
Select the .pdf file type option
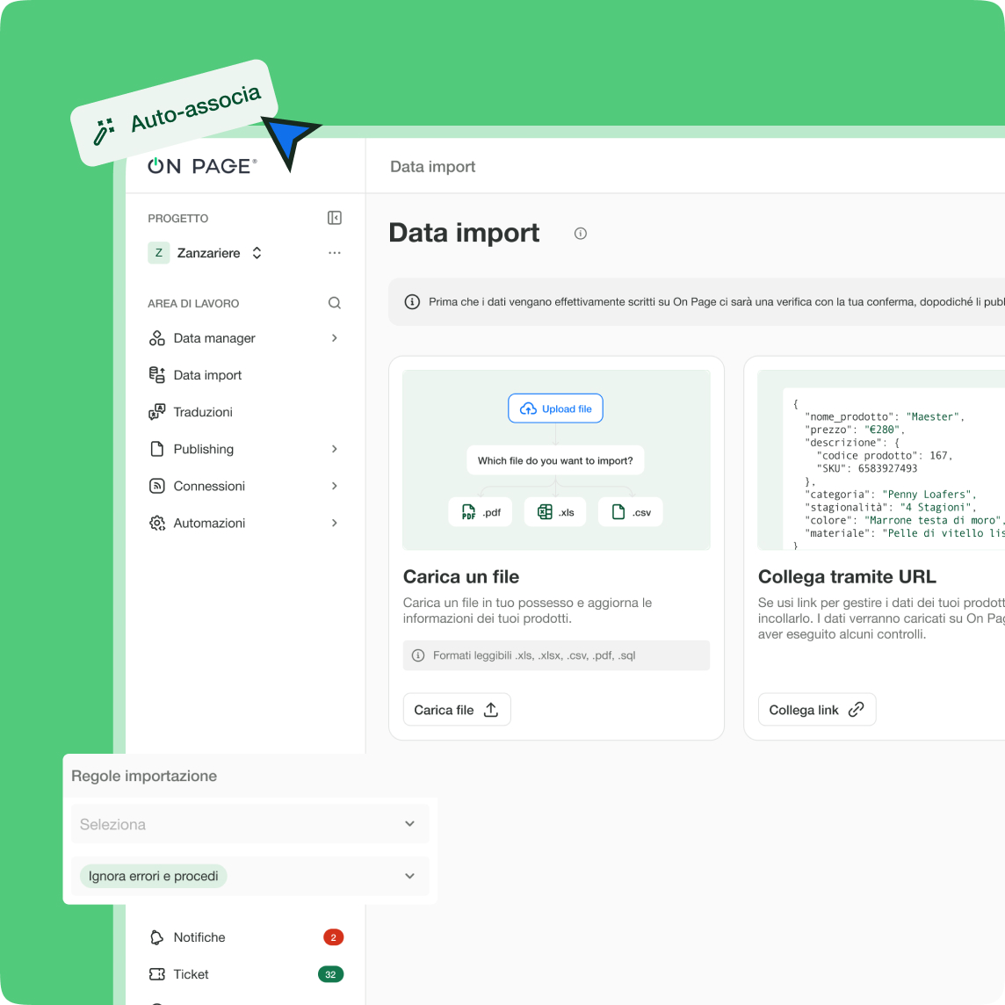[481, 512]
